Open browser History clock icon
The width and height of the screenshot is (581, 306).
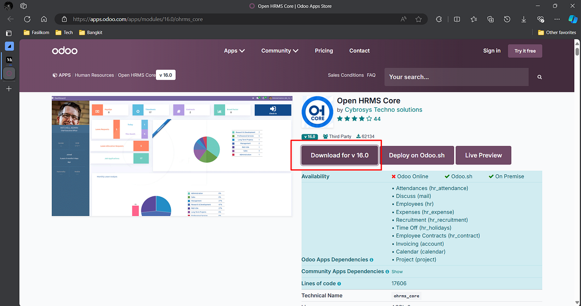tap(507, 19)
